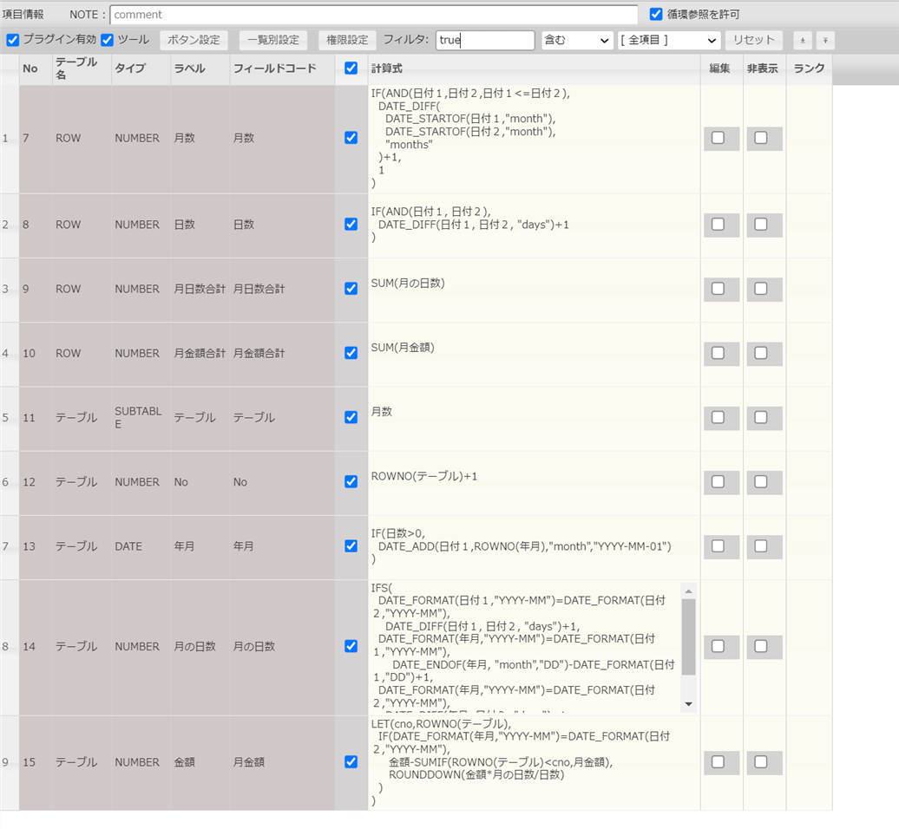Click the 月数 formula in the SUBTABLE row

point(533,418)
